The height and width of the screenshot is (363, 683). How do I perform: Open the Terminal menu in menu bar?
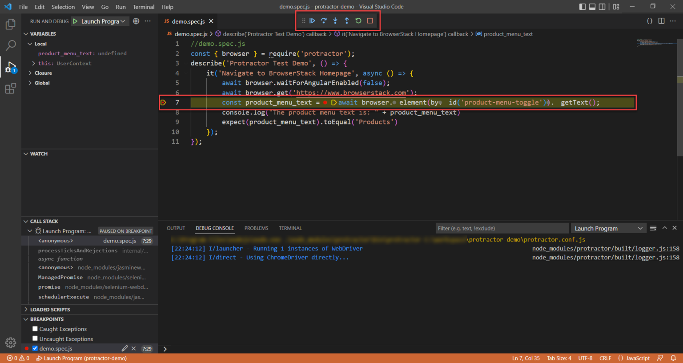coord(143,7)
